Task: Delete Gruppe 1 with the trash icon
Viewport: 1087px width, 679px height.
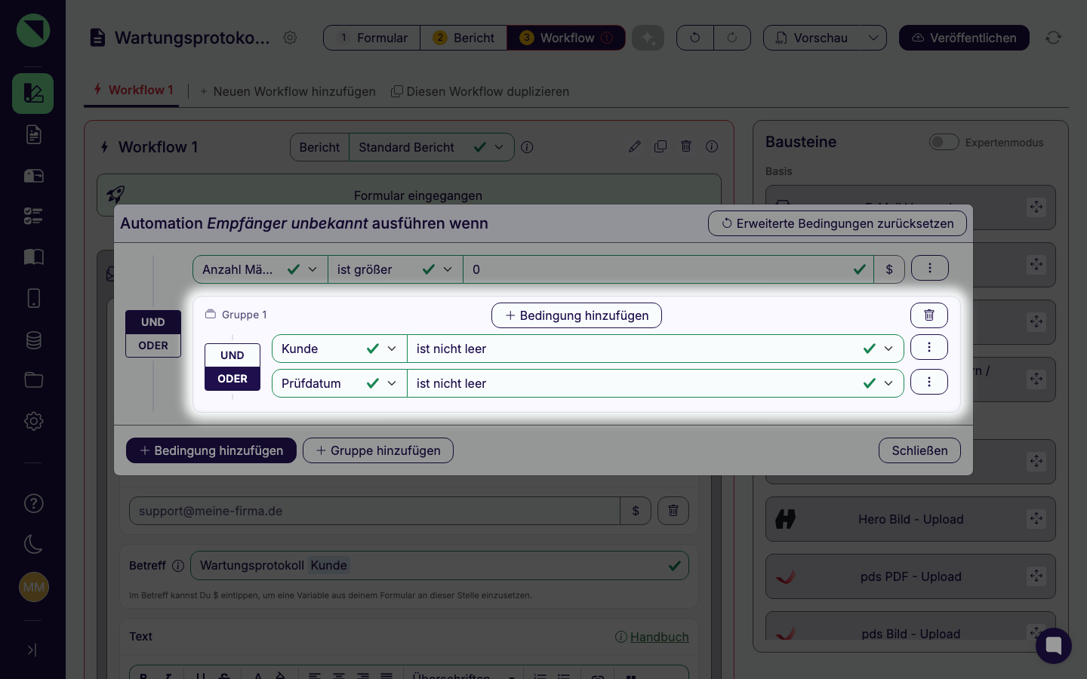Action: click(x=929, y=315)
